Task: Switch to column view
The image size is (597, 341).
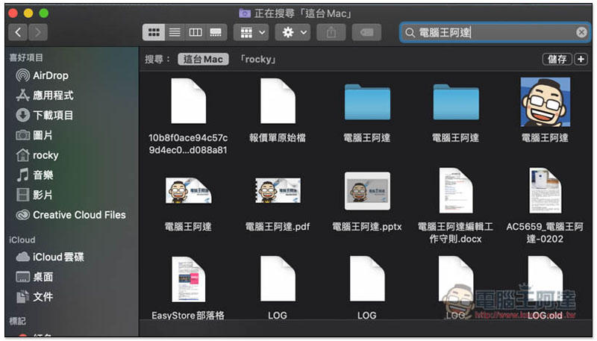Action: pos(196,32)
